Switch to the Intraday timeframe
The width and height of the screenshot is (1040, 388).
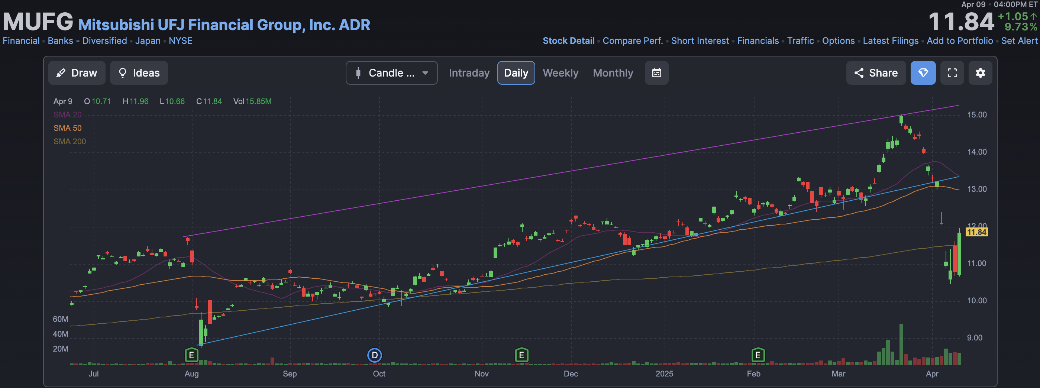click(469, 73)
